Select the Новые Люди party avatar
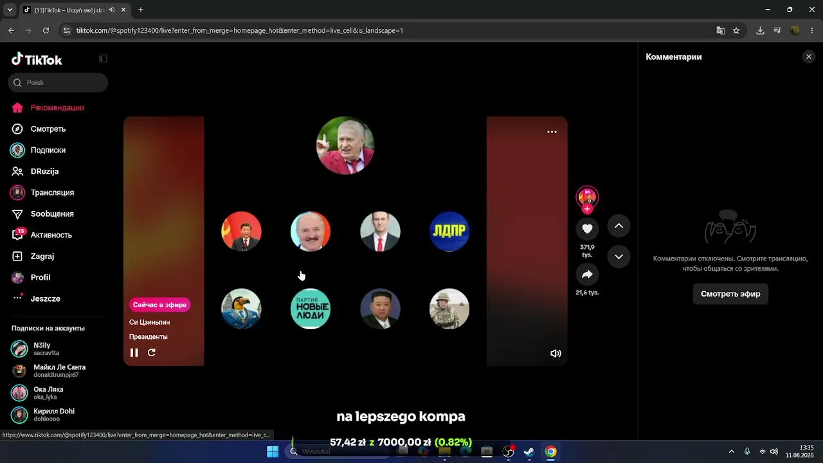Screen dimensions: 823x463 tap(311, 309)
